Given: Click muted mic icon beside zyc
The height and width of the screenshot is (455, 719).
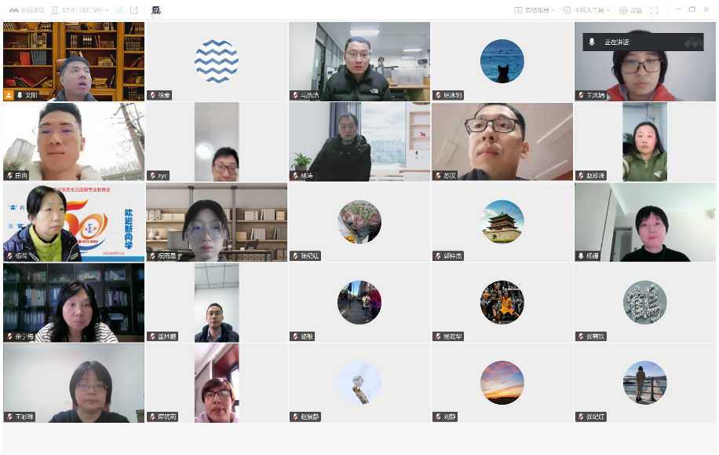Looking at the screenshot, I should coord(152,176).
